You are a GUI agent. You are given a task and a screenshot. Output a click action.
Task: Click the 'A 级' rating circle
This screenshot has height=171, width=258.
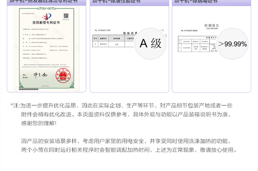(x=150, y=44)
